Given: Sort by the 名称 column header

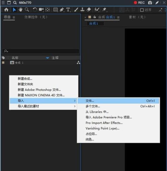Looking at the screenshot, I should click(15, 58).
